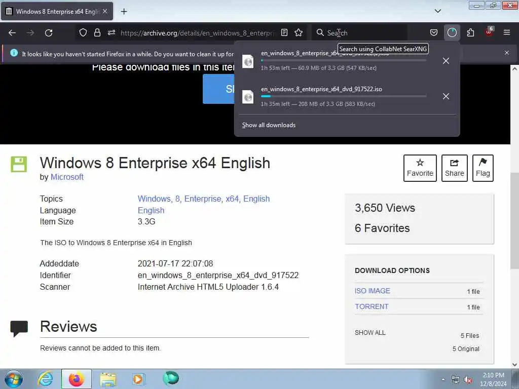
Task: Open the English language link
Action: (x=151, y=210)
